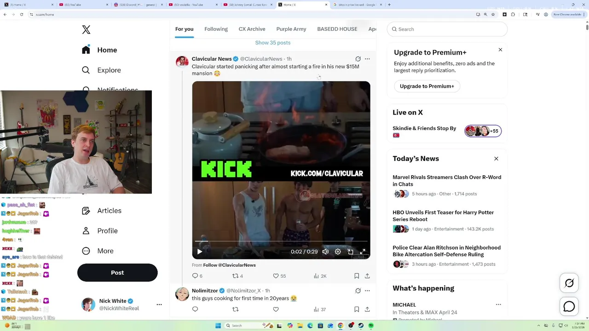
Task: Switch to the voidzilla YouTube browser tab
Action: coord(192,5)
